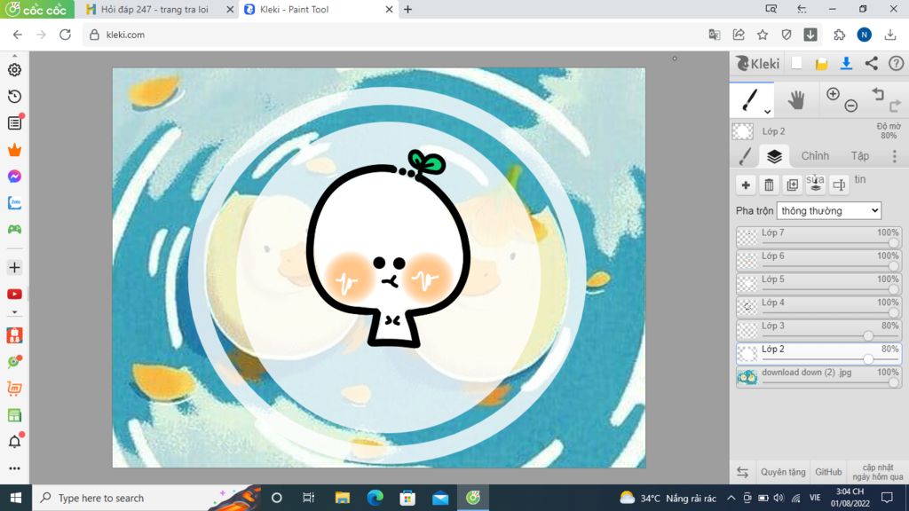Translate the page from the address bar
909x511 pixels.
click(715, 35)
